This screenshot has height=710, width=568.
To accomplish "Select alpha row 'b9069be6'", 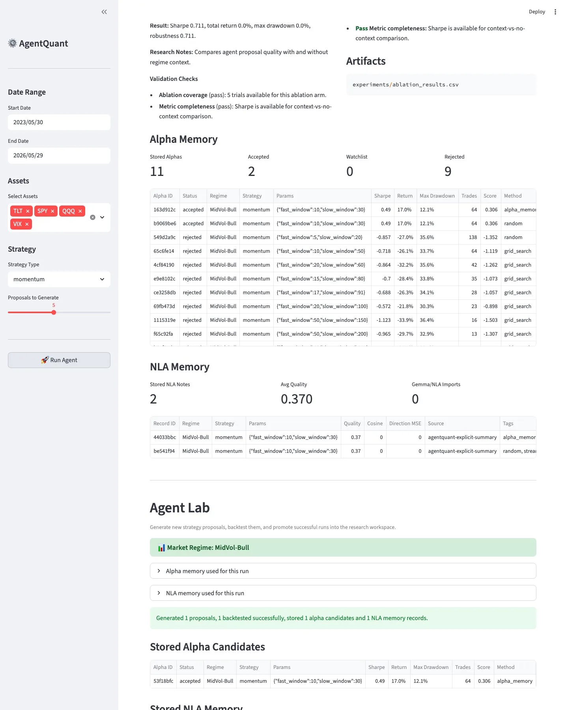I will pyautogui.click(x=343, y=224).
